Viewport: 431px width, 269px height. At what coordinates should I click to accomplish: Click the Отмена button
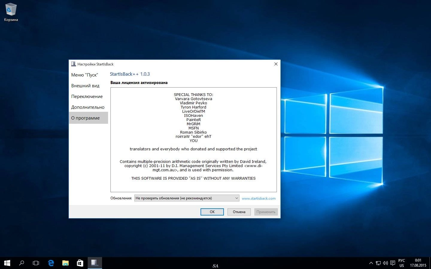coord(239,212)
